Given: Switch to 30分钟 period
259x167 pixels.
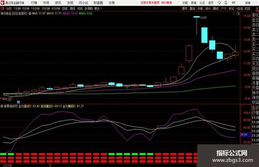Looking at the screenshot, I should (x=45, y=9).
